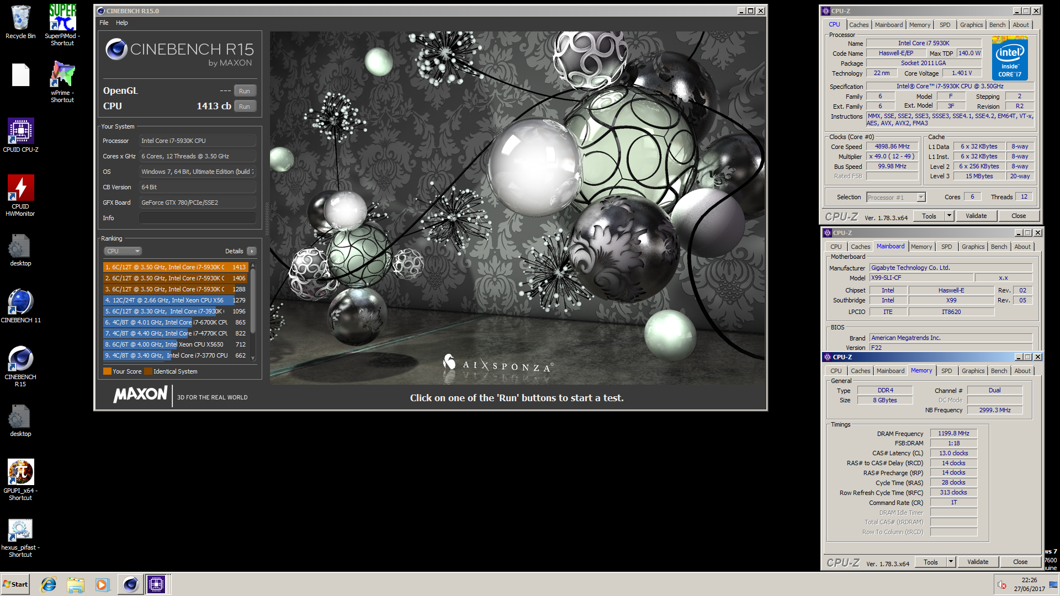The width and height of the screenshot is (1060, 596).
Task: Open the CPU ranking type dropdown
Action: point(123,251)
